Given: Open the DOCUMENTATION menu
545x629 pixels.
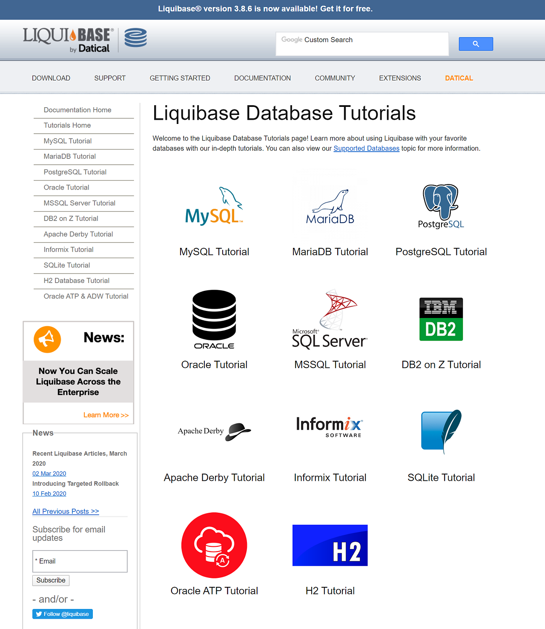Looking at the screenshot, I should [x=262, y=78].
